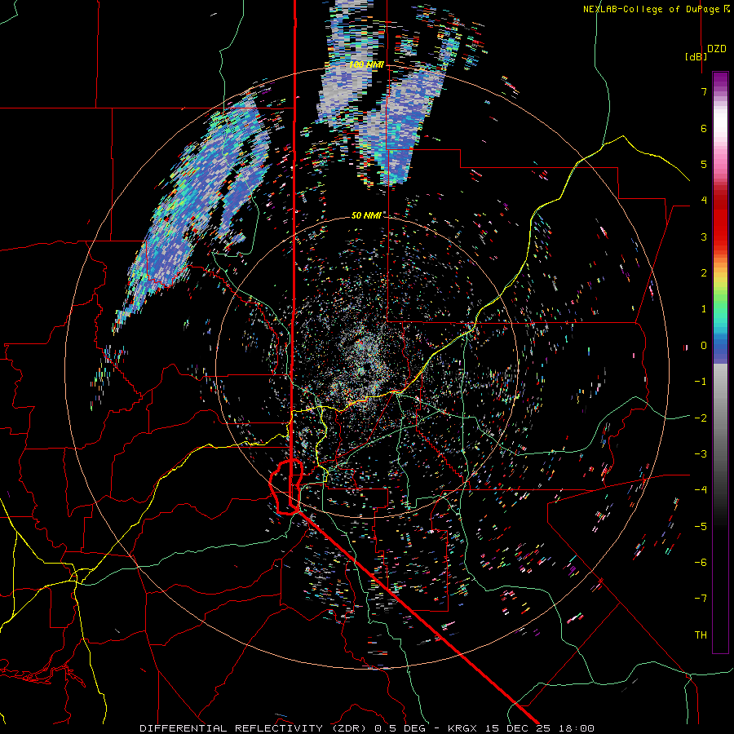Viewport: 734px width, 734px height.
Task: Click the 0 dB scale label
Action: (704, 346)
